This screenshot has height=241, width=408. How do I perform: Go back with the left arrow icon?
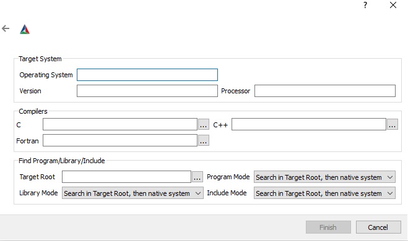tap(6, 28)
